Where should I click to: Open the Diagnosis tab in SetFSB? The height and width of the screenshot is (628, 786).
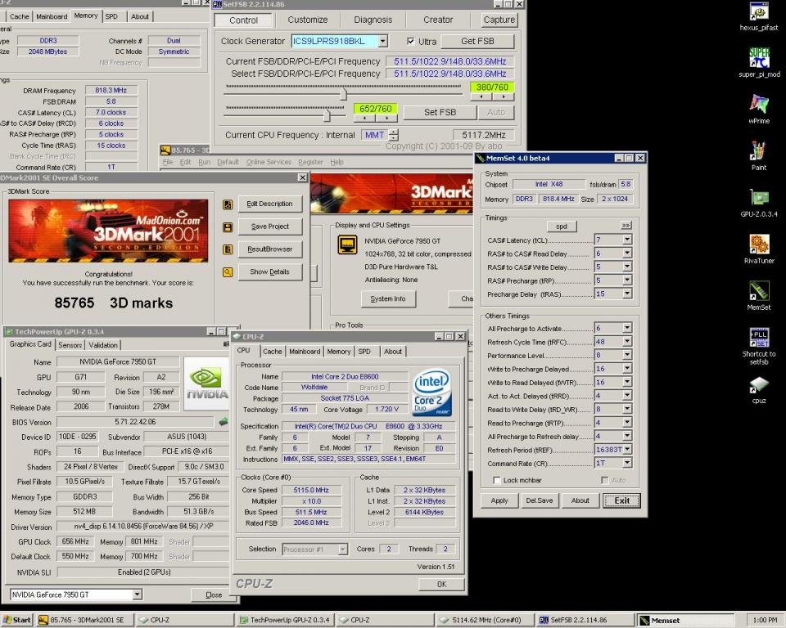point(373,20)
